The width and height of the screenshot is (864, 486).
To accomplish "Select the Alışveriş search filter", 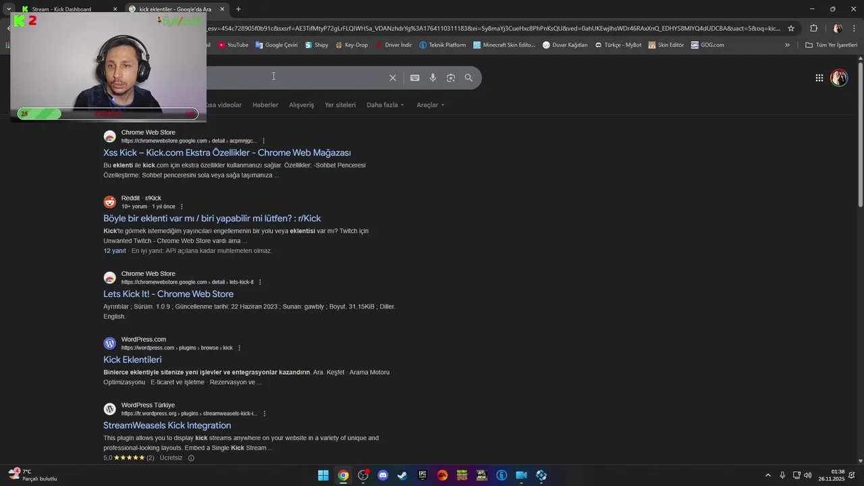I will [x=302, y=105].
